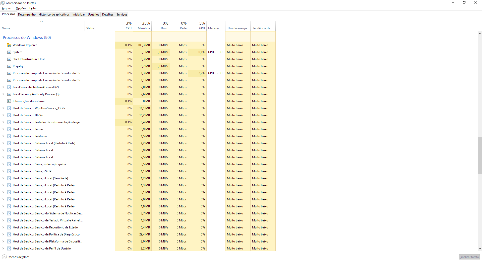Sort by Uso de energia column
This screenshot has width=482, height=263.
[x=238, y=26]
